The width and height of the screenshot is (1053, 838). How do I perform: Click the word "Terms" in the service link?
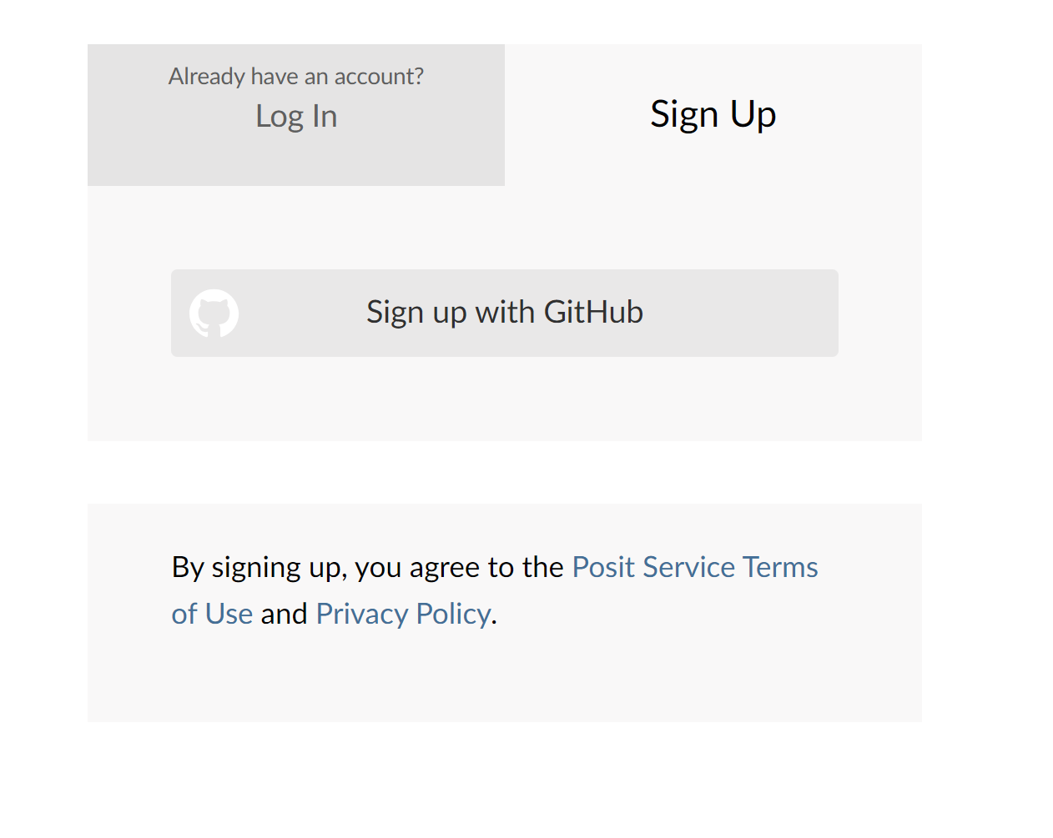(780, 567)
